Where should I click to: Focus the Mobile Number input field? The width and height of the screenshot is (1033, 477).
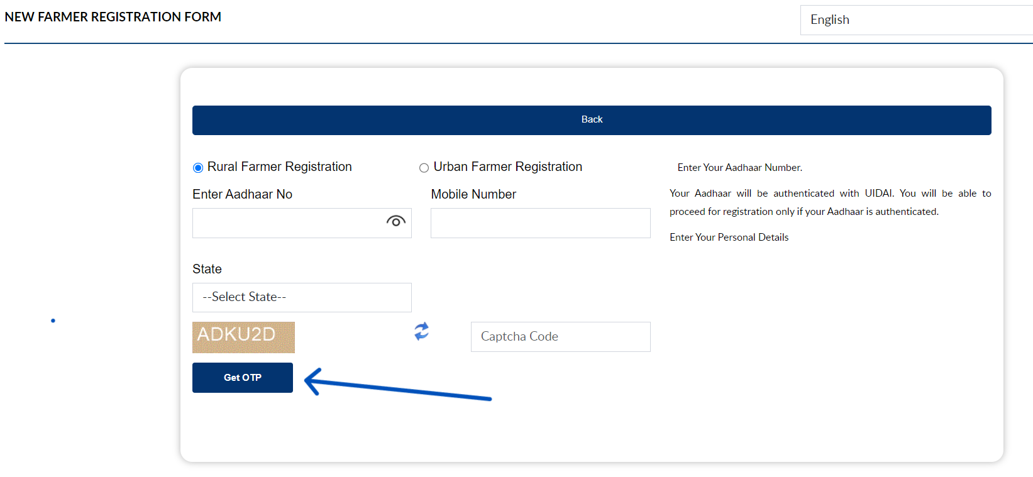tap(539, 222)
